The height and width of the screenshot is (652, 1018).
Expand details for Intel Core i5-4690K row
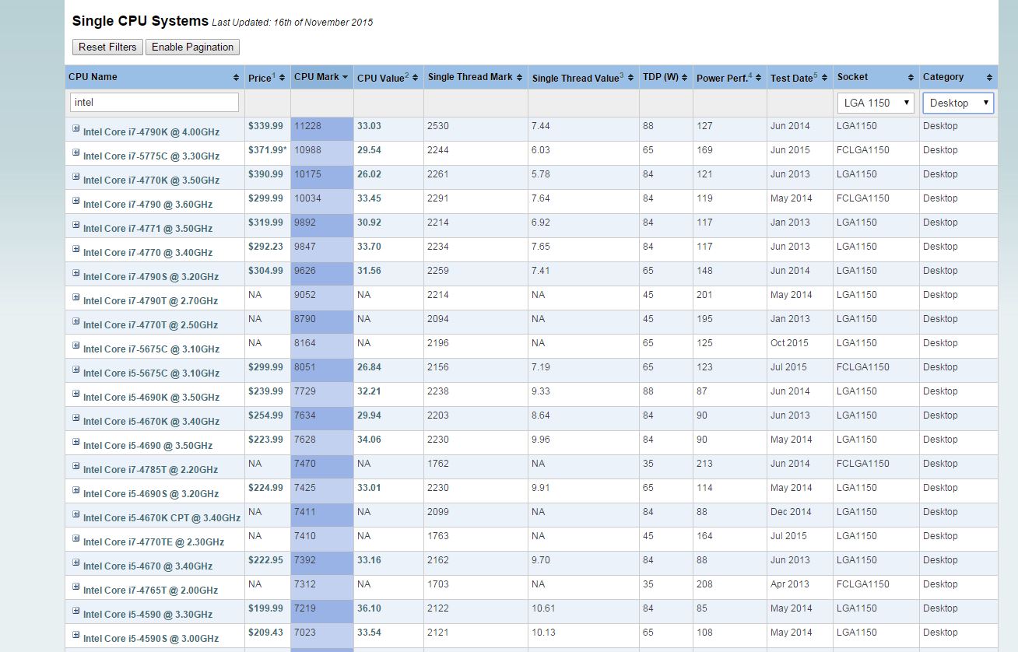76,394
